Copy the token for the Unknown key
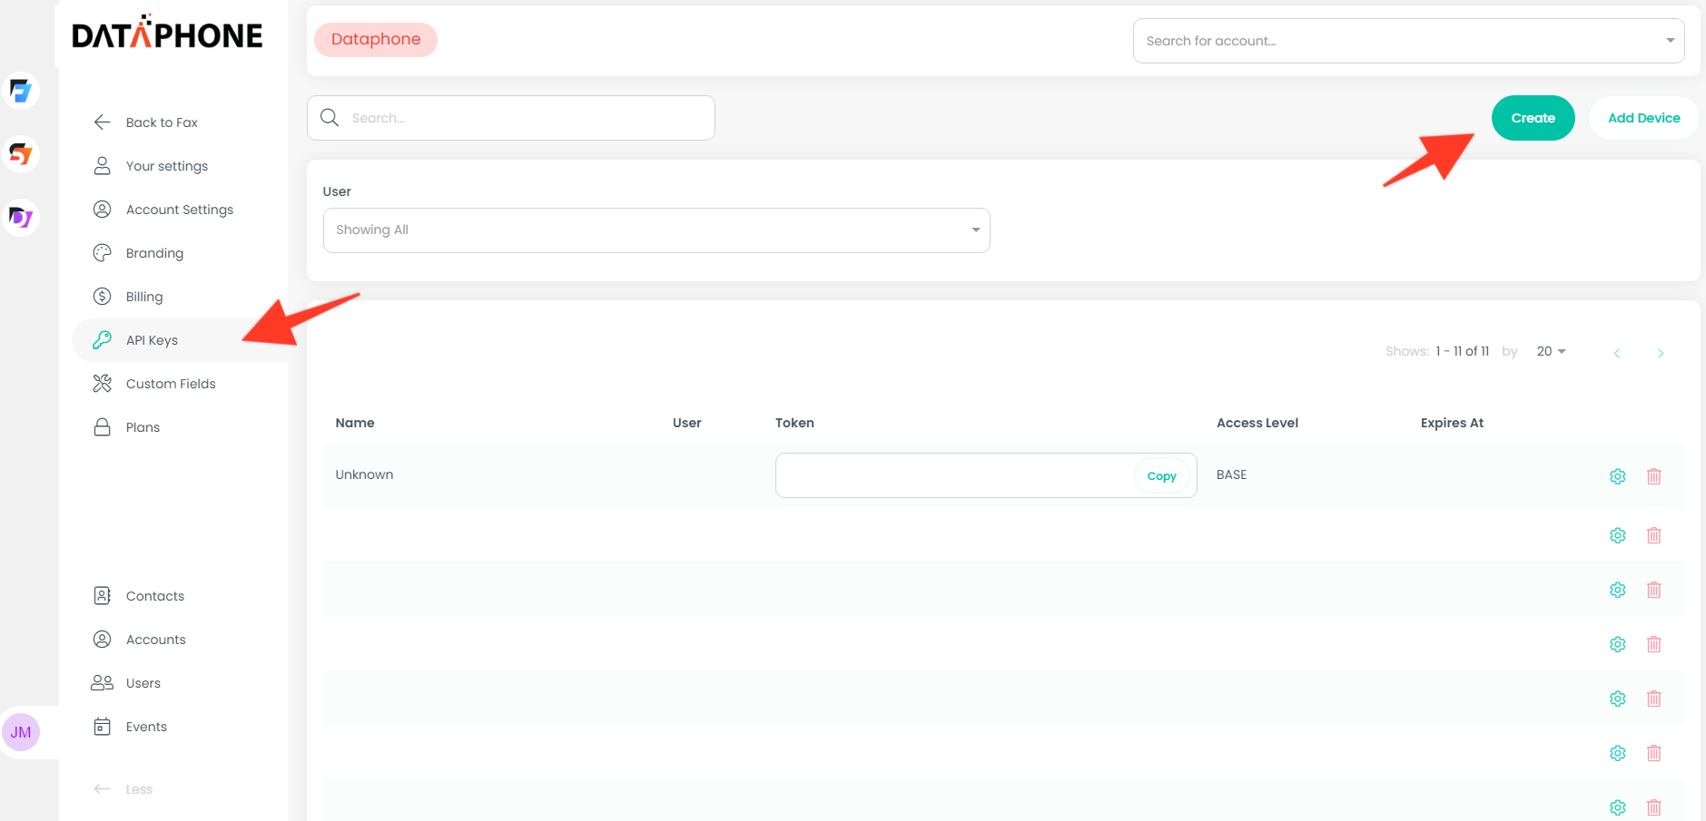This screenshot has width=1706, height=821. (1161, 476)
